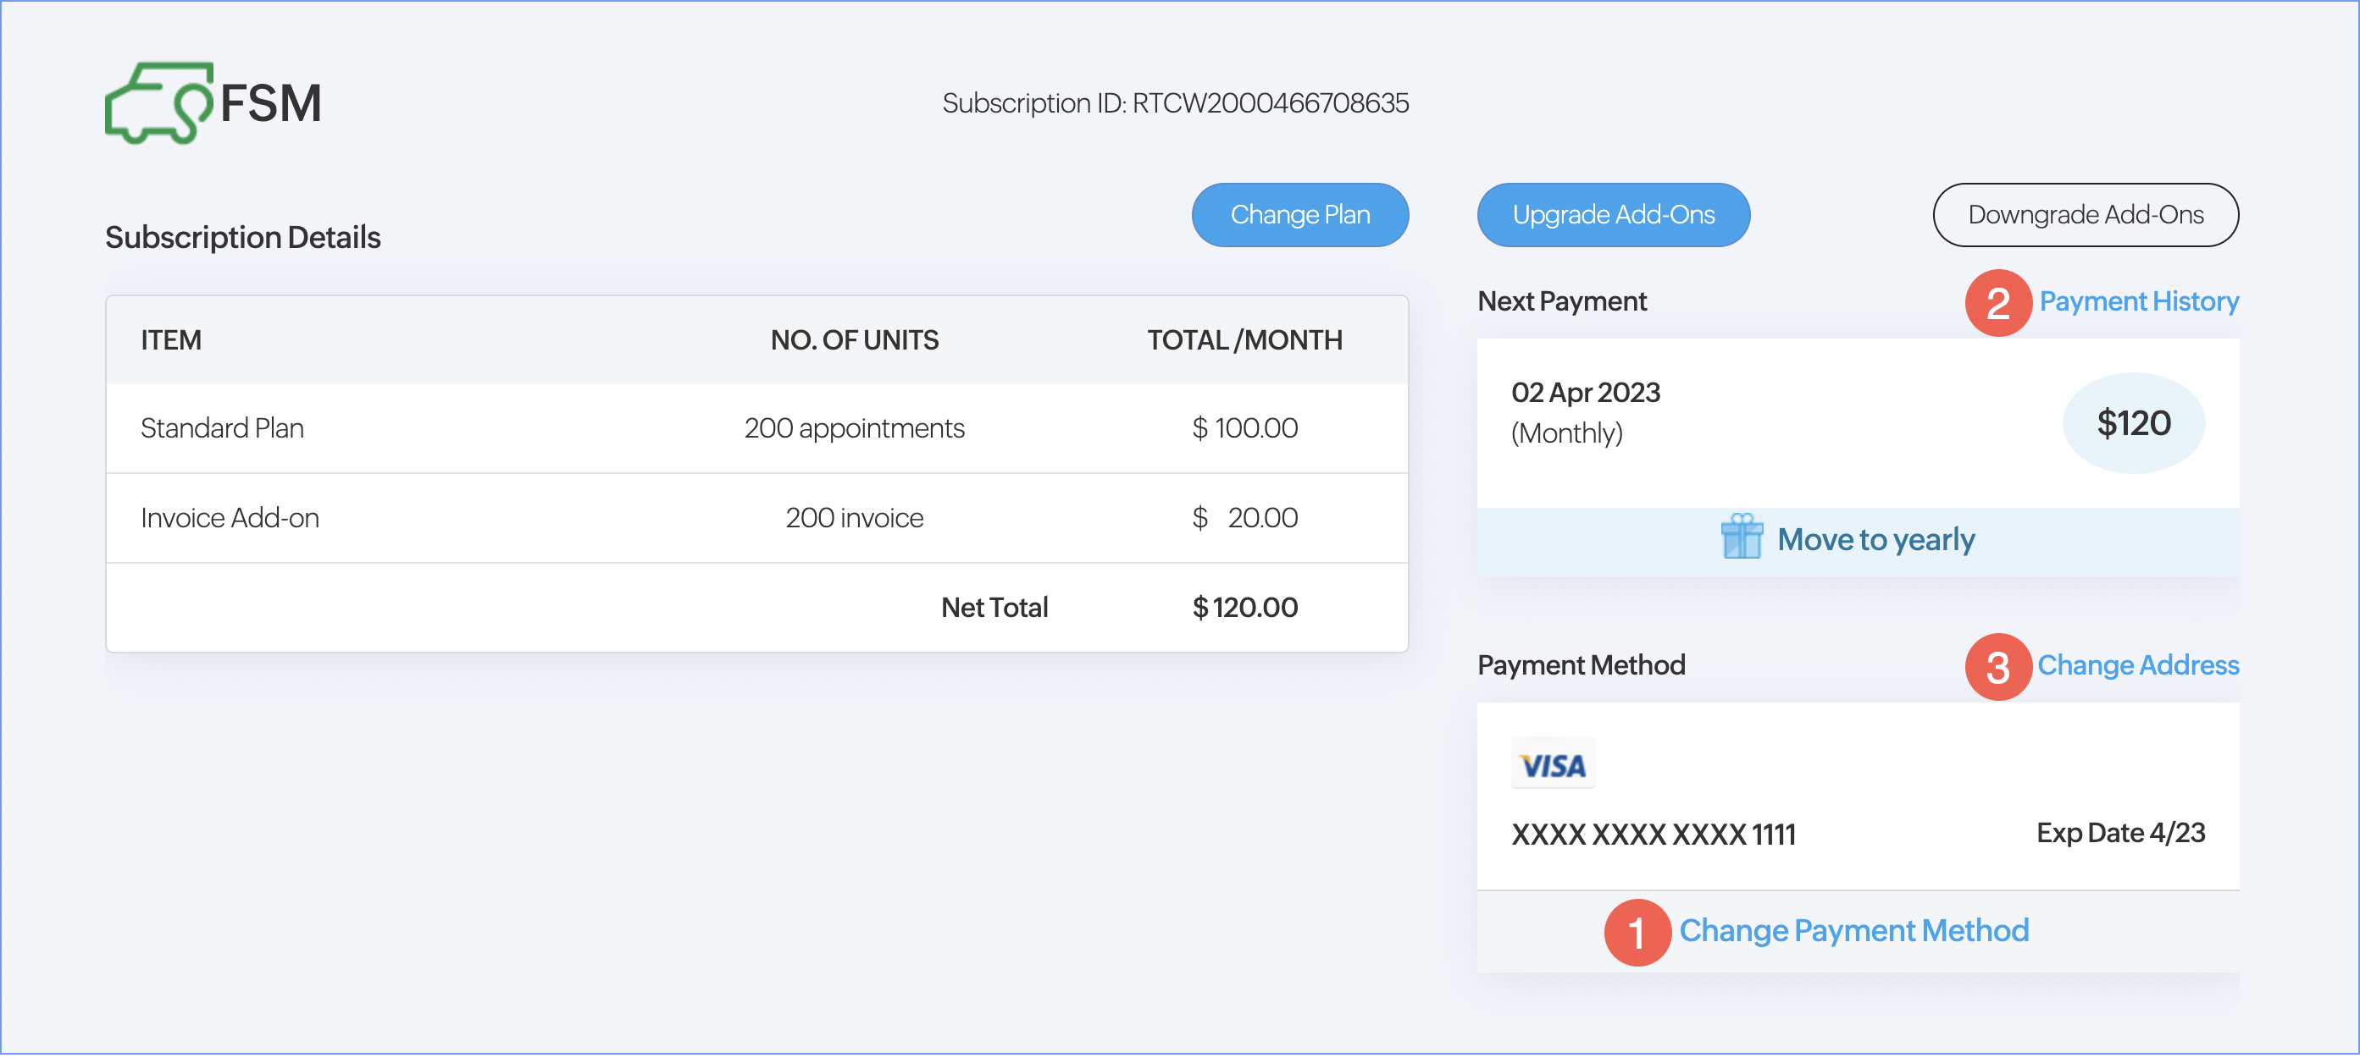Image resolution: width=2360 pixels, height=1058 pixels.
Task: Click the Move to yearly link
Action: (x=1875, y=540)
